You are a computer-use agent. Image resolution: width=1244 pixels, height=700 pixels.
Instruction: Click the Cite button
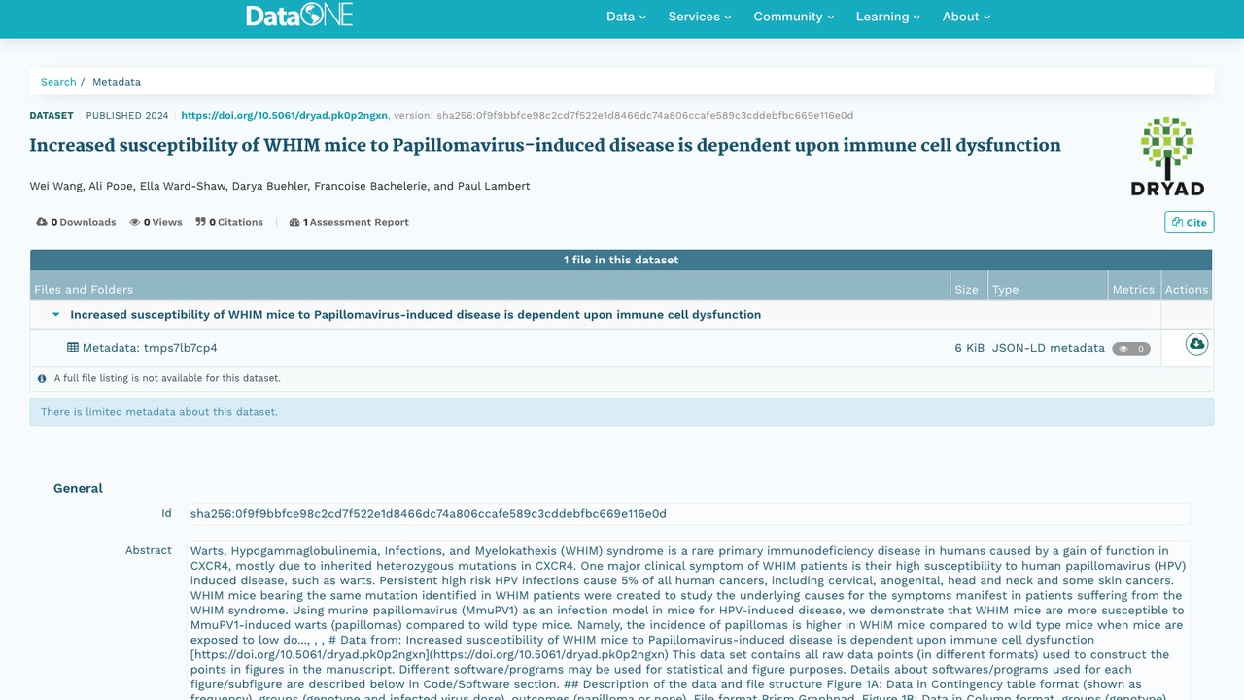[x=1190, y=223]
